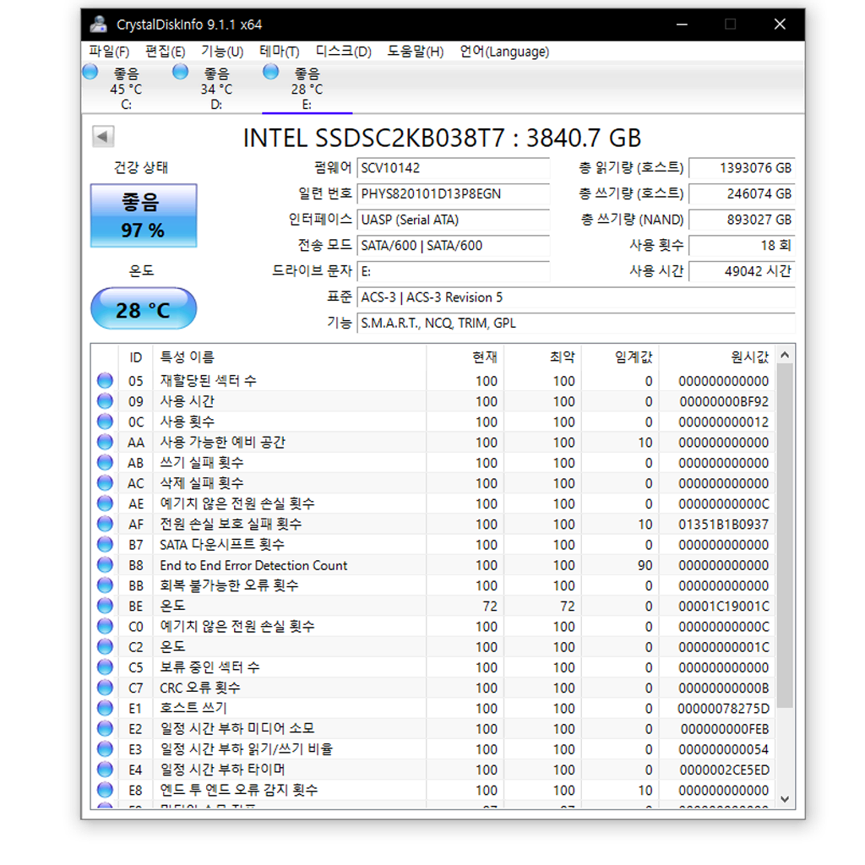
Task: Click status orb for attribute E4 row
Action: click(x=105, y=769)
